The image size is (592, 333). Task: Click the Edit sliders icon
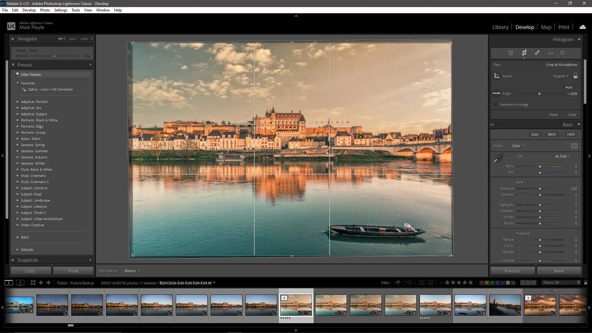coord(511,53)
